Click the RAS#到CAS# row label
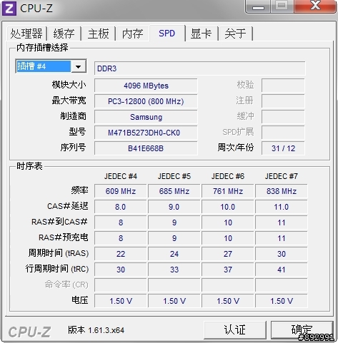 pos(59,222)
